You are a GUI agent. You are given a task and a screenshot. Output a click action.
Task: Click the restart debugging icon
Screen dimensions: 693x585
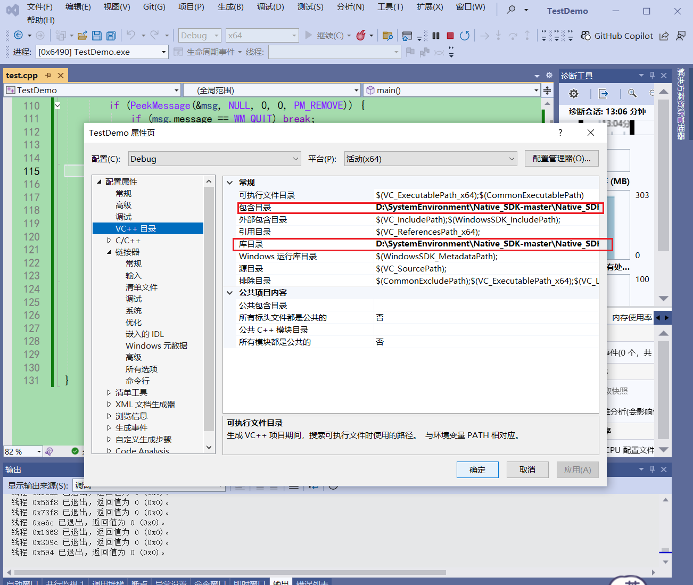pos(465,36)
